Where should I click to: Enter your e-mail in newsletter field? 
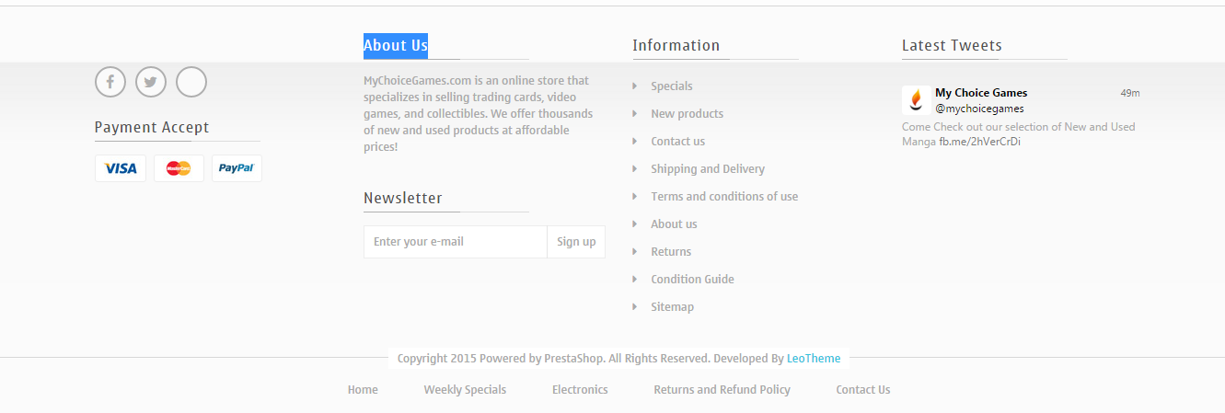[456, 242]
